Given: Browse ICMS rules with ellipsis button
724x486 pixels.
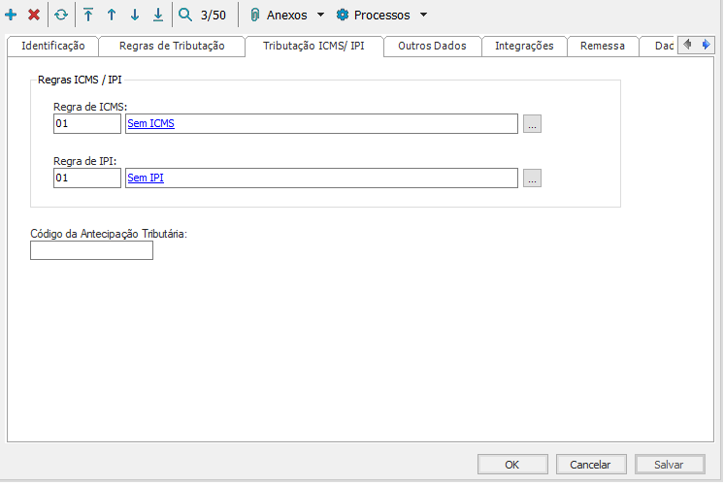Looking at the screenshot, I should [x=532, y=124].
